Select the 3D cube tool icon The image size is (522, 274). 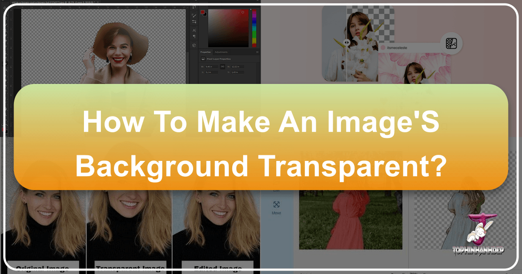[x=194, y=45]
